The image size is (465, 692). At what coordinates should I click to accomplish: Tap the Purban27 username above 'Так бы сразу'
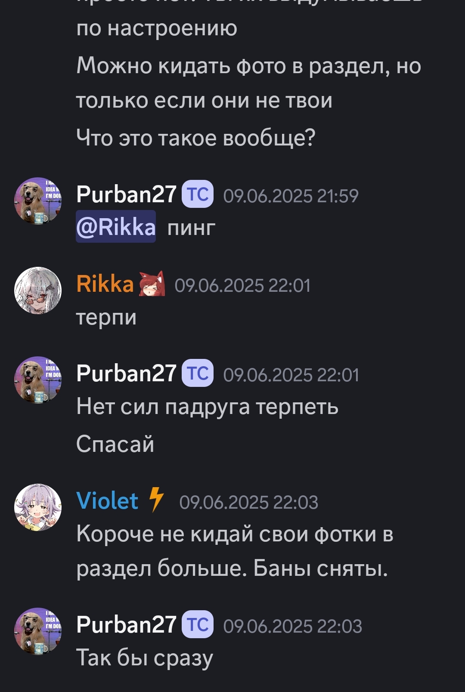coord(126,625)
